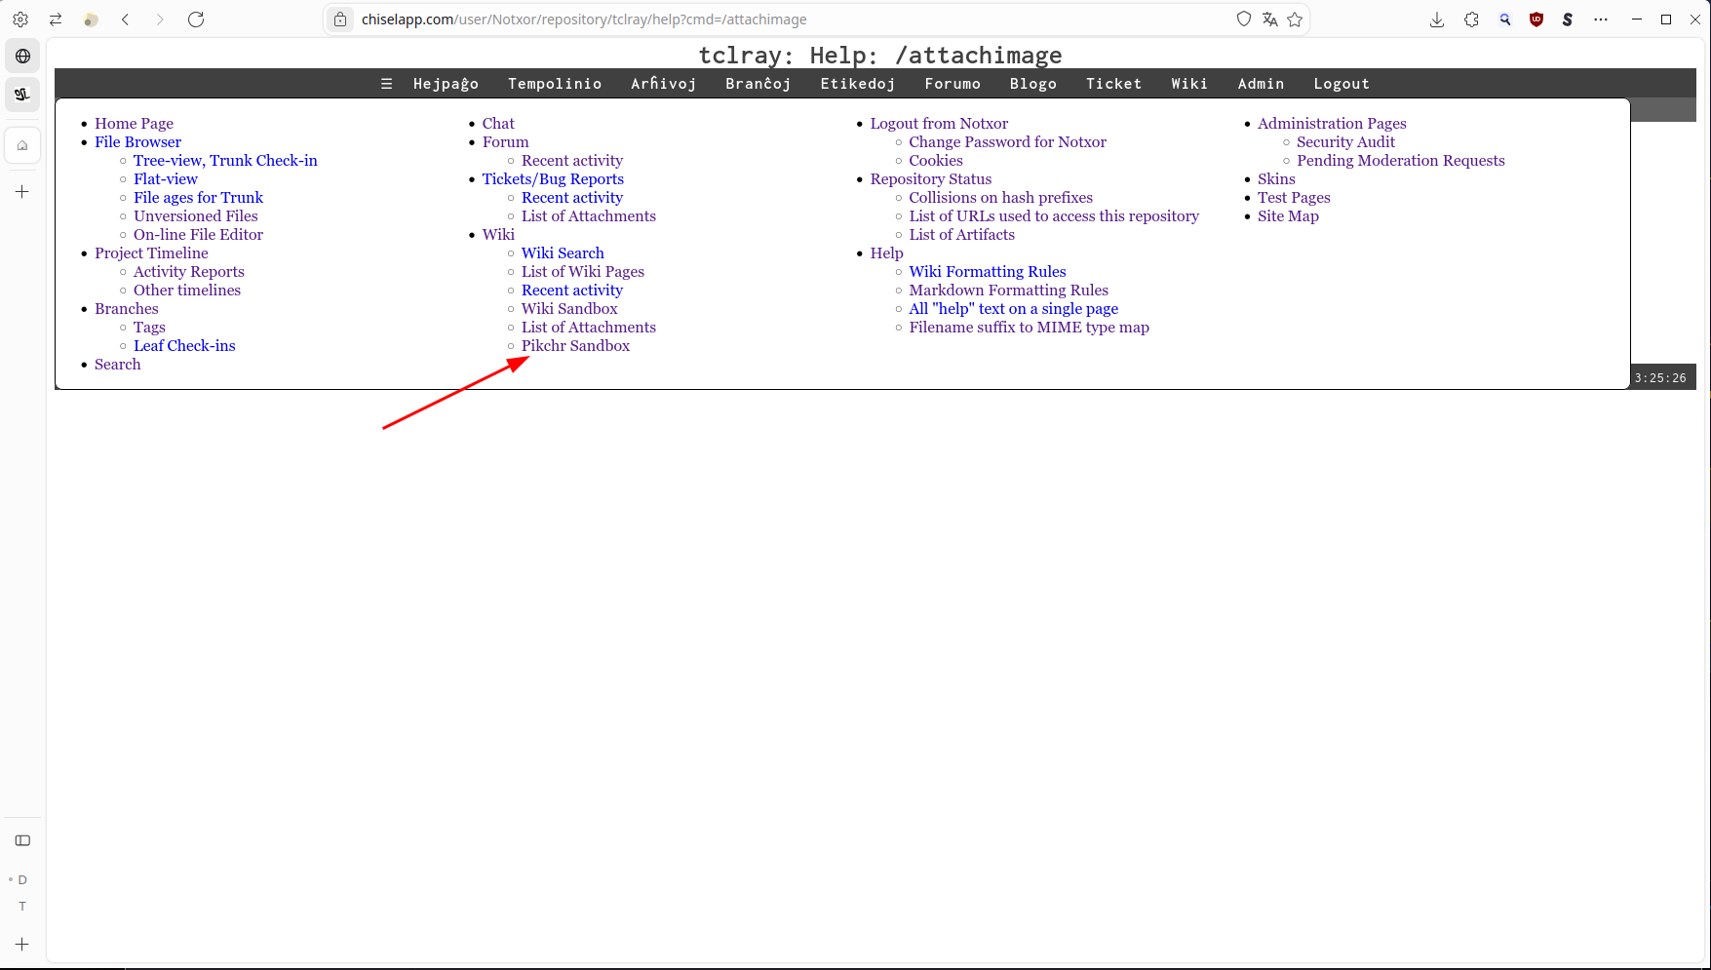
Task: Toggle the sidebar panel layout icon
Action: [22, 840]
